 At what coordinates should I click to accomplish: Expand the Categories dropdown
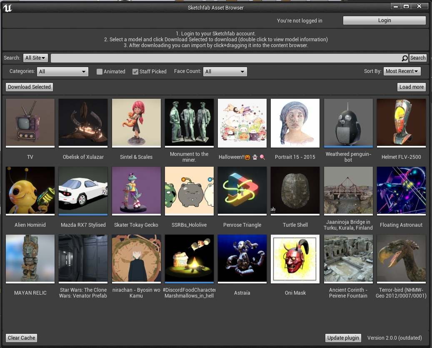click(62, 72)
